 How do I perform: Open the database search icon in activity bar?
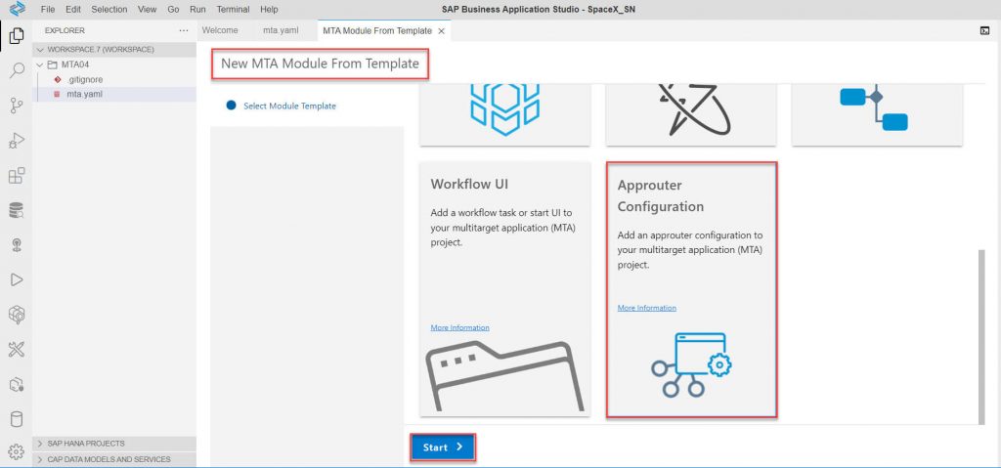17,210
